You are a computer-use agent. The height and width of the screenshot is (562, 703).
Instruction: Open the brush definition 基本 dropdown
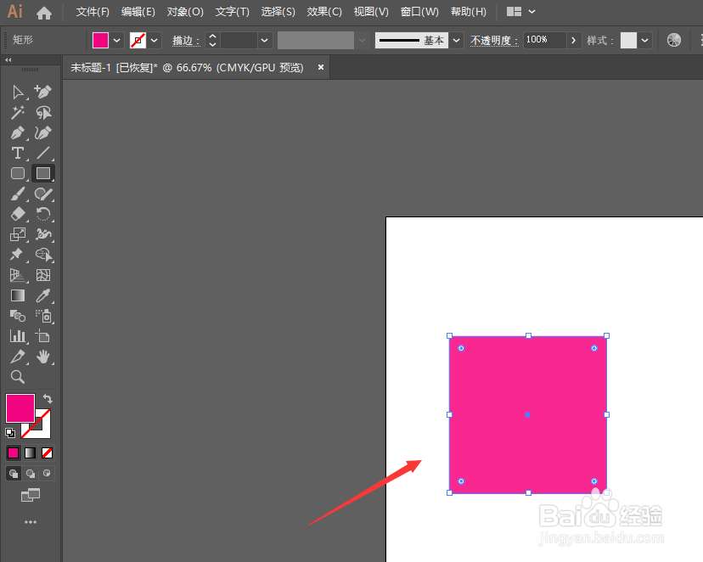coord(456,41)
